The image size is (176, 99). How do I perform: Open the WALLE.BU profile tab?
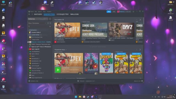tap(75, 14)
